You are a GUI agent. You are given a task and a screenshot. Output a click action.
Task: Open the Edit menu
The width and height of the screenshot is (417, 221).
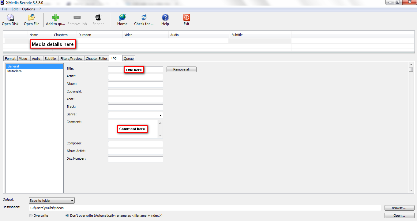tap(15, 9)
